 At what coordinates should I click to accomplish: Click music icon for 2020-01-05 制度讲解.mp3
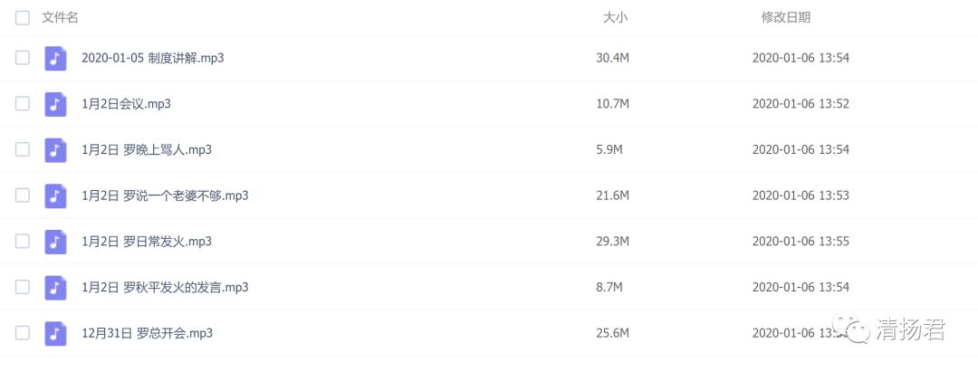click(55, 59)
